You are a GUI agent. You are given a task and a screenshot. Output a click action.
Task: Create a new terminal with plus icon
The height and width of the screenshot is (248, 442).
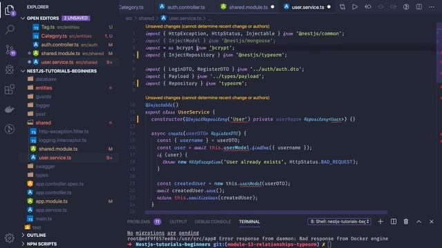(381, 222)
